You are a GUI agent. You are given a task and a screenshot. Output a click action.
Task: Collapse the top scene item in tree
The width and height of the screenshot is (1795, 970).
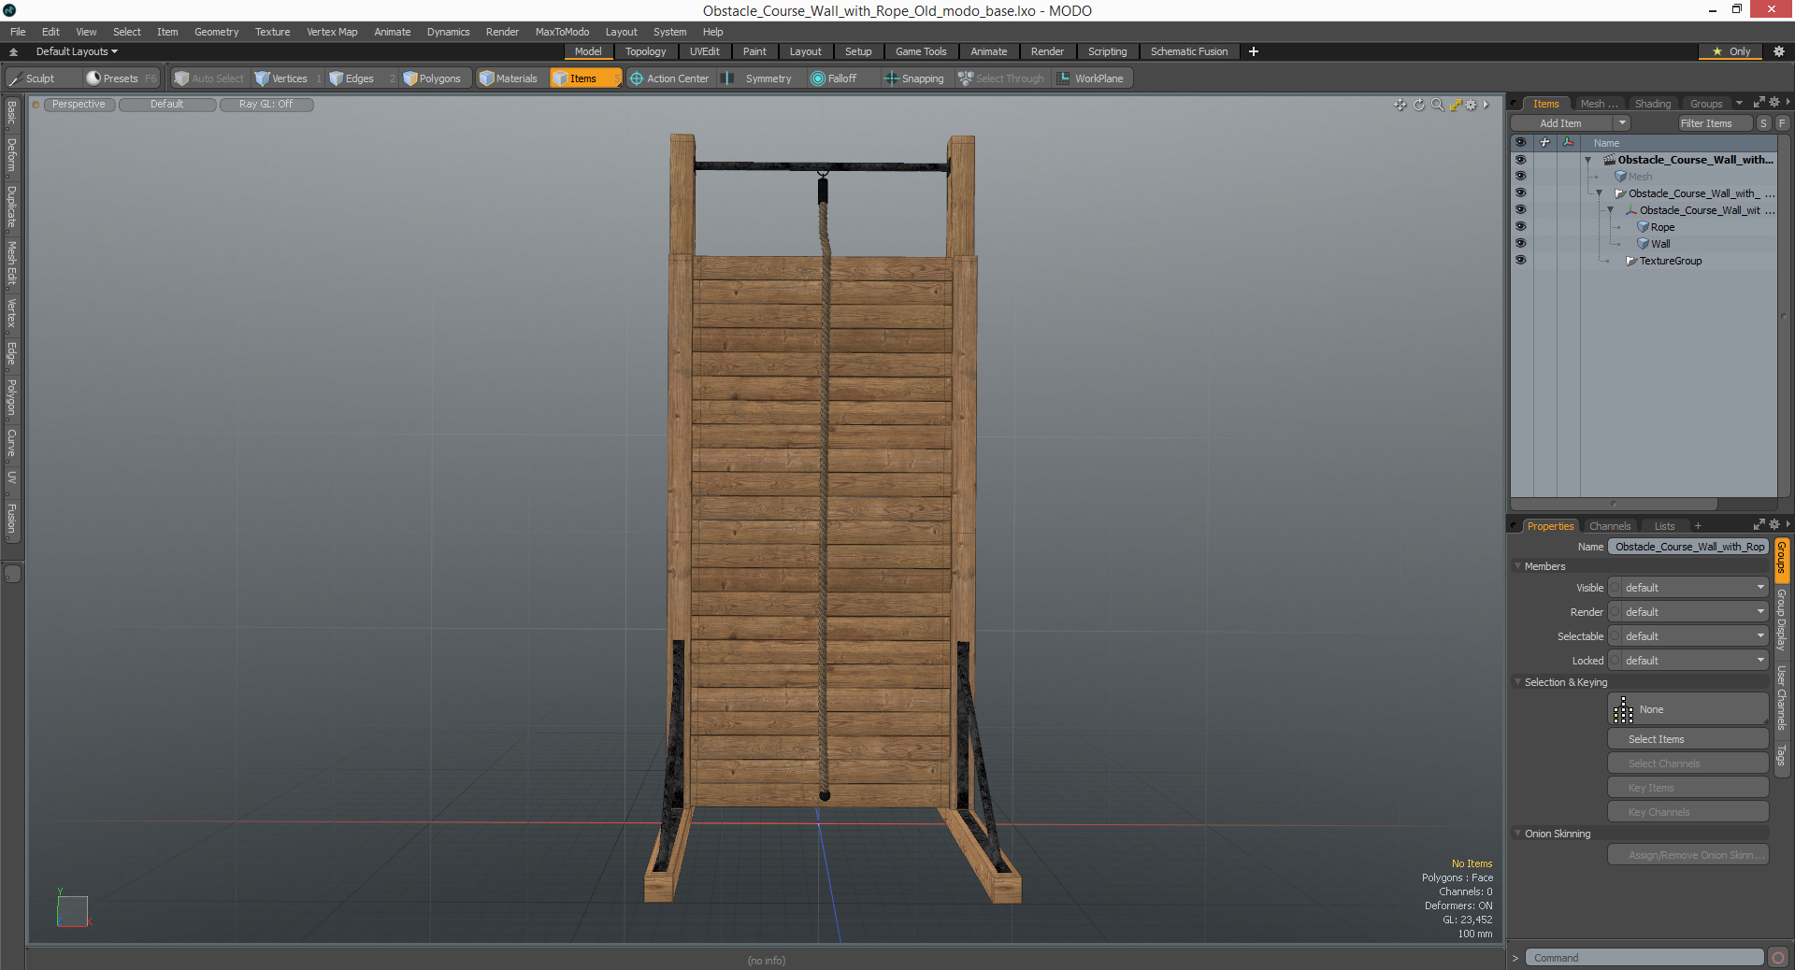click(1587, 161)
